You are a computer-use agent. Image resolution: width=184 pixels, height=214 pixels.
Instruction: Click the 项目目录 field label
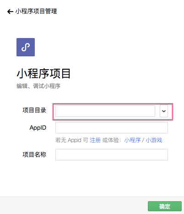34,110
